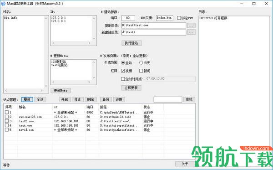Image resolution: width=273 pixels, height=170 pixels.
Task: Sort by the 状态 column header
Action: click(x=153, y=107)
